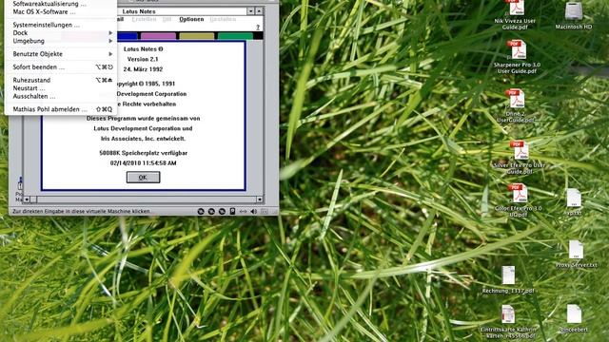Choose Ausschalten from the Apple menu
The height and width of the screenshot is (342, 609).
pyautogui.click(x=61, y=96)
